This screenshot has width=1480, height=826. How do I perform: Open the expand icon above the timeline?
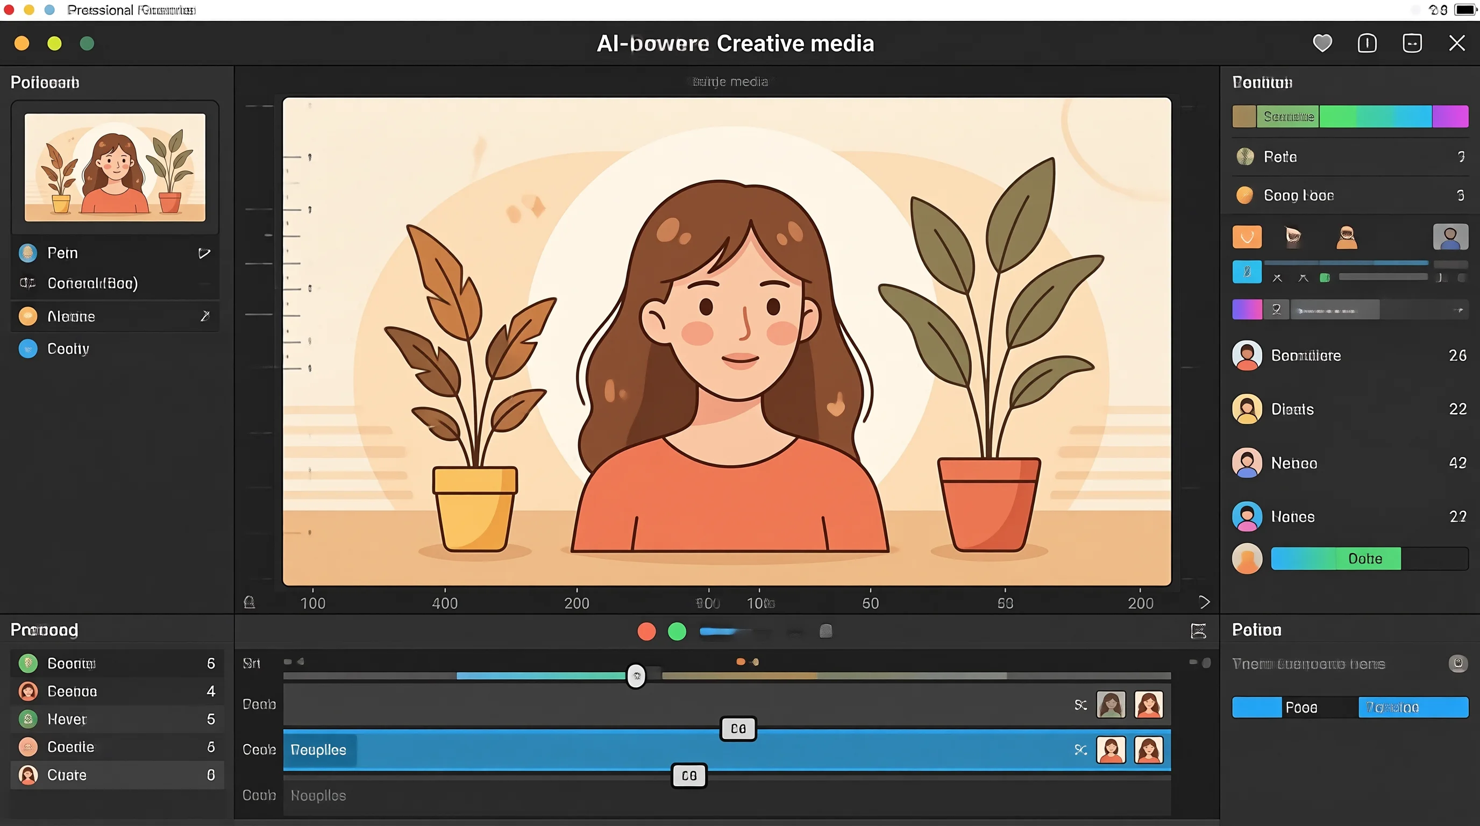click(1198, 631)
